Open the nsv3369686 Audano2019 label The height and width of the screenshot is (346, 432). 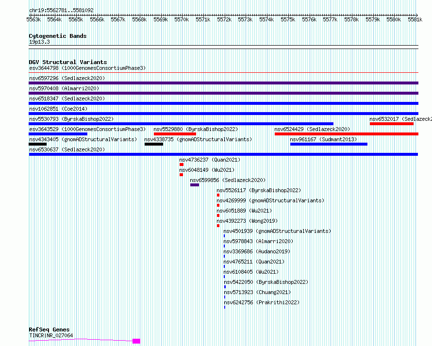pyautogui.click(x=257, y=251)
